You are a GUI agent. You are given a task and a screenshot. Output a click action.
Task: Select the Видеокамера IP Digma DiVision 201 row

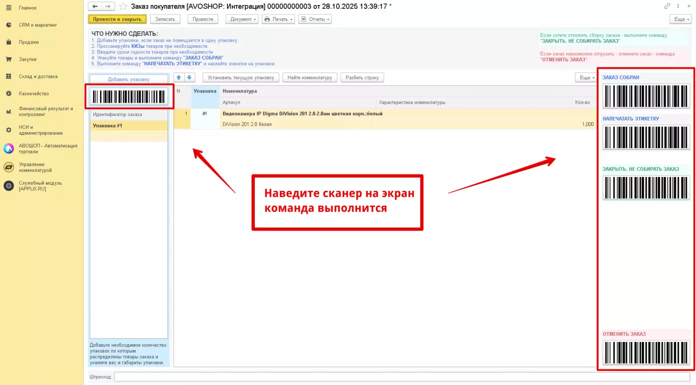(x=385, y=119)
